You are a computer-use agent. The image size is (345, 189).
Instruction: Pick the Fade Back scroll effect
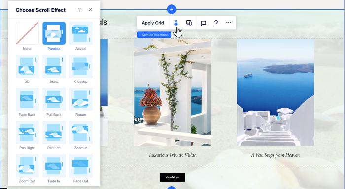click(x=27, y=99)
